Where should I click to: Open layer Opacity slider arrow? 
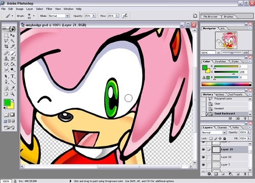coord(249,132)
